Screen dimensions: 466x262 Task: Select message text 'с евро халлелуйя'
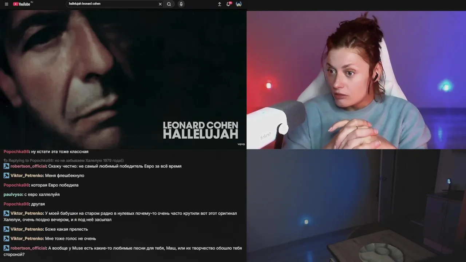[42, 195]
